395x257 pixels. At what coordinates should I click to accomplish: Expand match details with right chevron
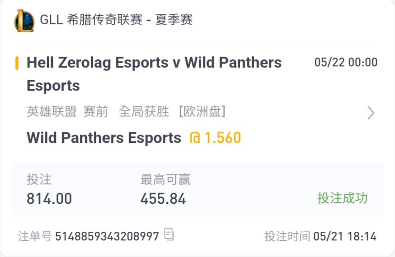click(x=371, y=113)
